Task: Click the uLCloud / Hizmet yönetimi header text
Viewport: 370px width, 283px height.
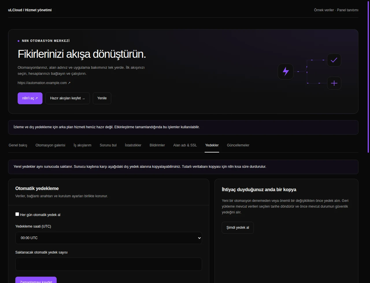Action: coord(30,10)
